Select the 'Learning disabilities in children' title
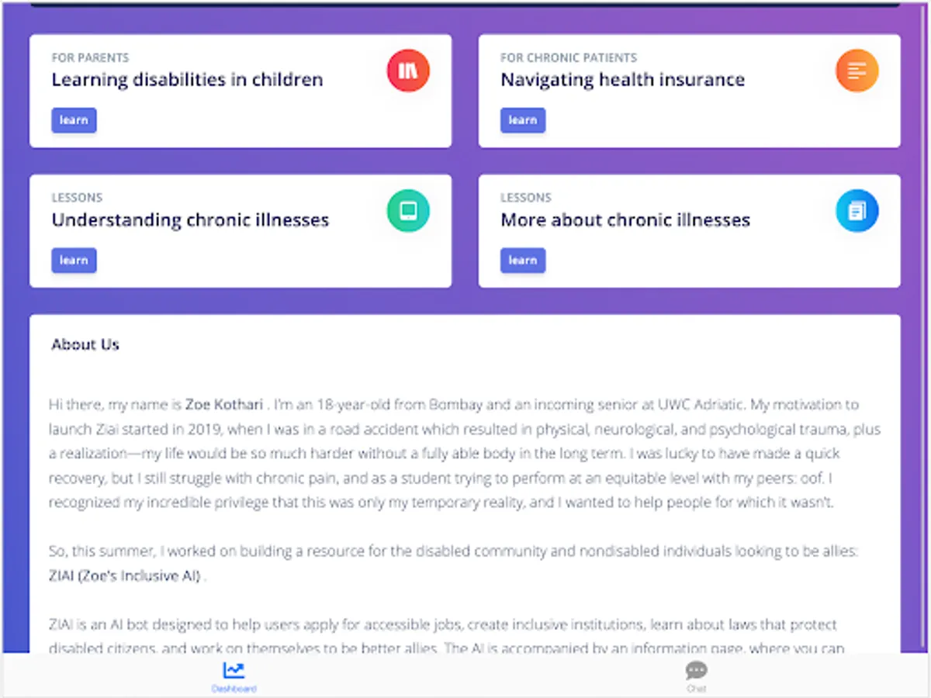931x698 pixels. coord(187,80)
